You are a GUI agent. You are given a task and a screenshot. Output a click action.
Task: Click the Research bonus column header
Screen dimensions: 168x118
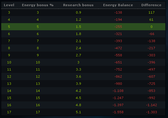coord(78,5)
